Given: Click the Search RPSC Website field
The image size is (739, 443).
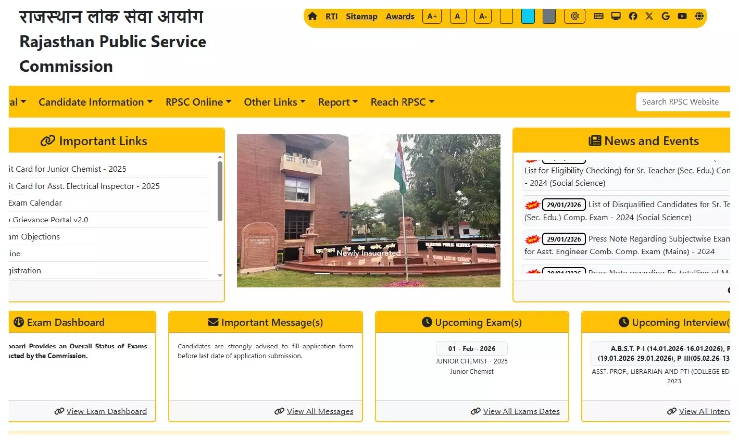Looking at the screenshot, I should tap(682, 102).
